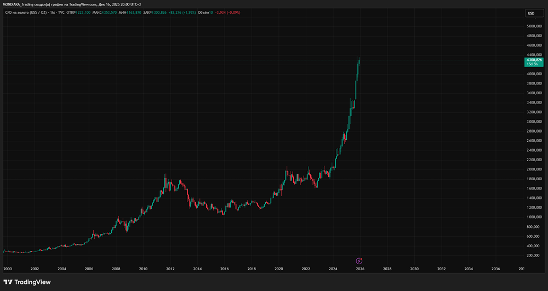
Task: Click the Объём indicator label
Action: [x=204, y=13]
